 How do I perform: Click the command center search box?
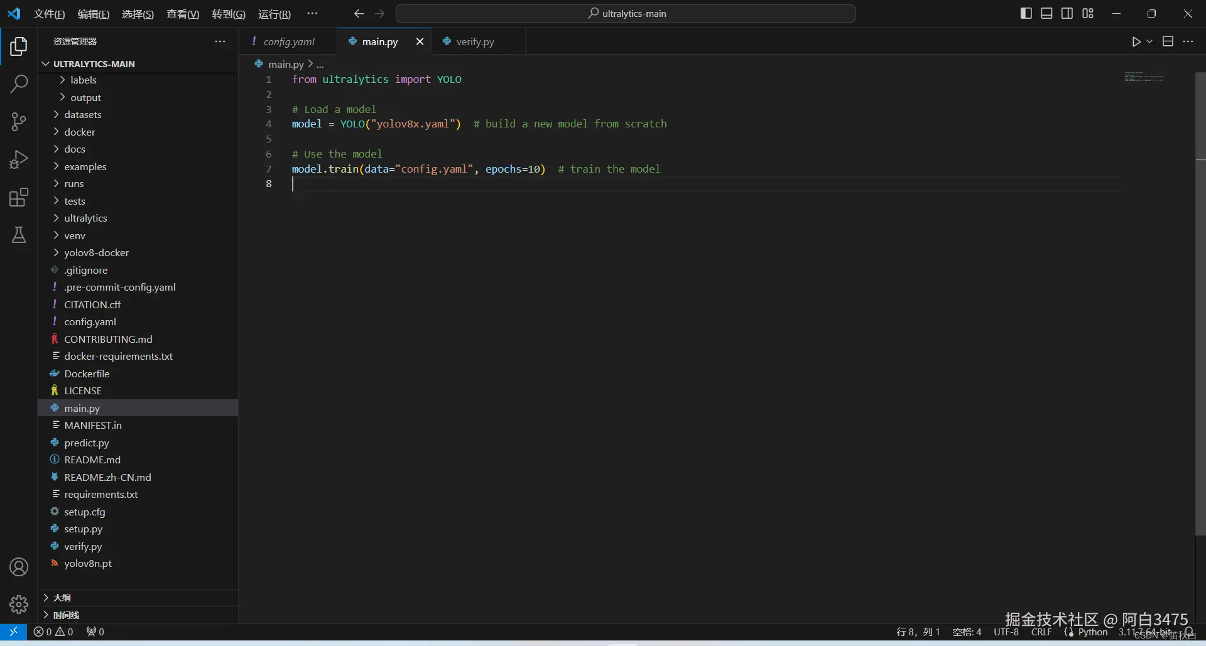[626, 13]
